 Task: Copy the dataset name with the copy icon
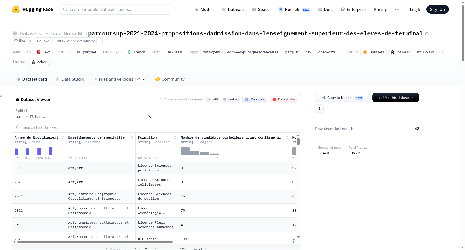click(x=427, y=33)
